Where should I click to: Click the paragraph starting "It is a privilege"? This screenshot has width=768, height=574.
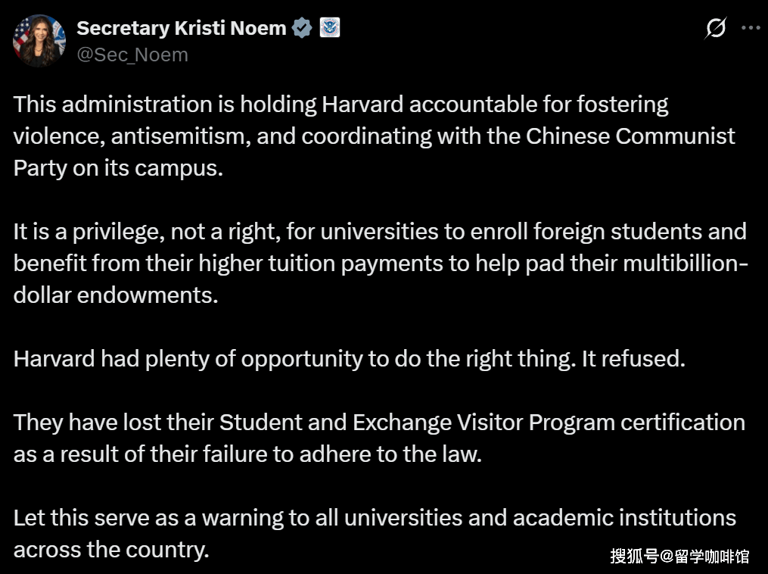tap(380, 262)
